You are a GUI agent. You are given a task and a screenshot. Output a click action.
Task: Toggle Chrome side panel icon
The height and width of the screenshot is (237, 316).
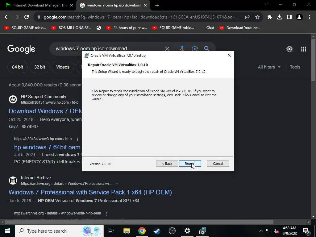289,17
